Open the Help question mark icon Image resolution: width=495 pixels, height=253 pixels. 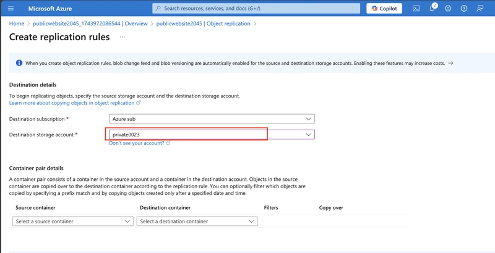pyautogui.click(x=463, y=9)
